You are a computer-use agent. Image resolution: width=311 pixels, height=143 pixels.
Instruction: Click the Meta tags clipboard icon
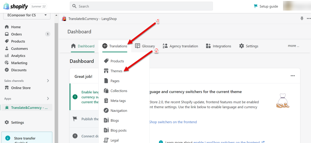pyautogui.click(x=106, y=101)
